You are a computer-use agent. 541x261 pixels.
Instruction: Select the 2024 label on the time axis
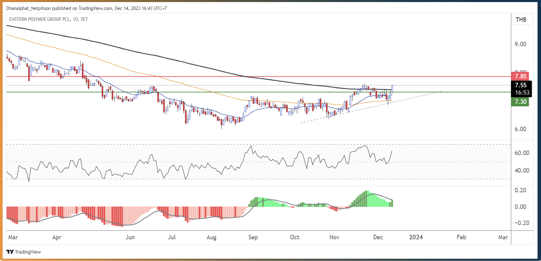(416, 237)
